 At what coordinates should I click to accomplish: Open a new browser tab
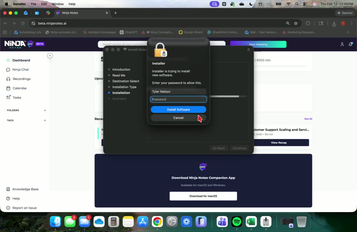click(115, 13)
